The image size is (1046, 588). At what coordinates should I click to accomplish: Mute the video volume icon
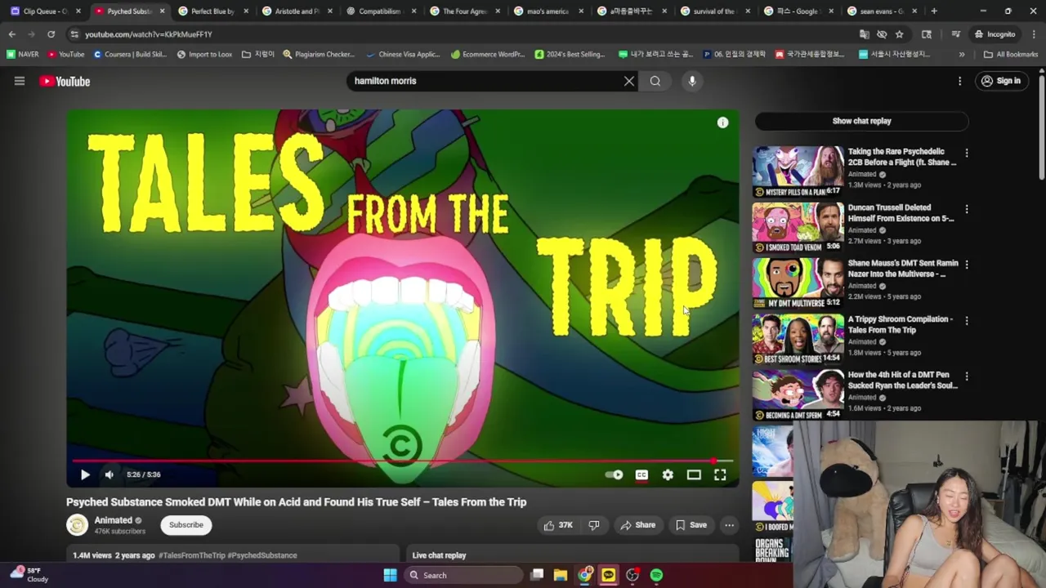[x=110, y=474]
